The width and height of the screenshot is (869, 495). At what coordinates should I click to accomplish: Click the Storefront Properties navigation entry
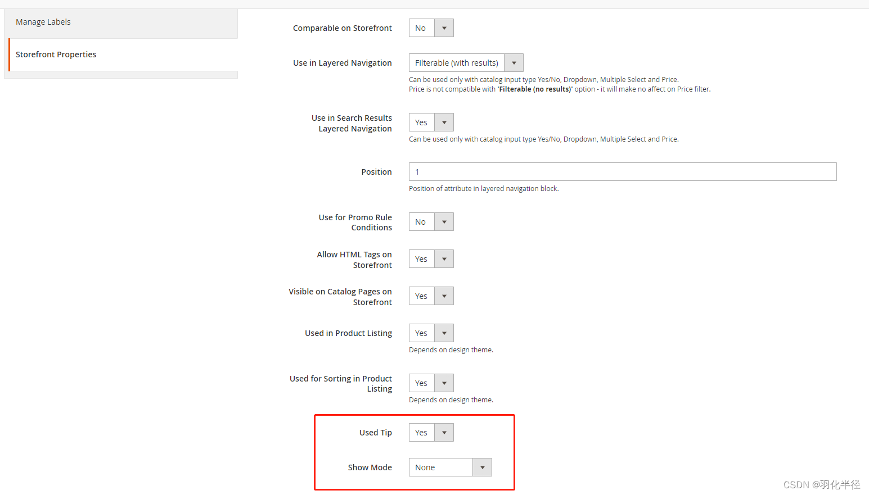[56, 55]
